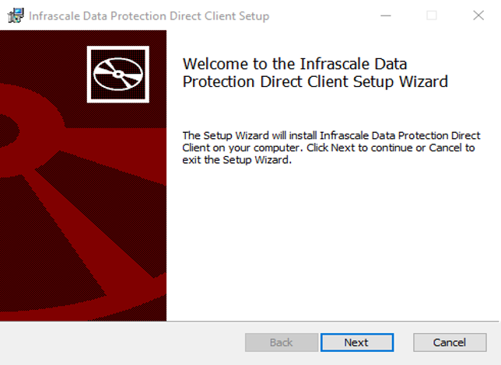This screenshot has width=501, height=365.
Task: Click the window title "Infrascale Data Protection Direct Client Setup"
Action: pyautogui.click(x=149, y=16)
